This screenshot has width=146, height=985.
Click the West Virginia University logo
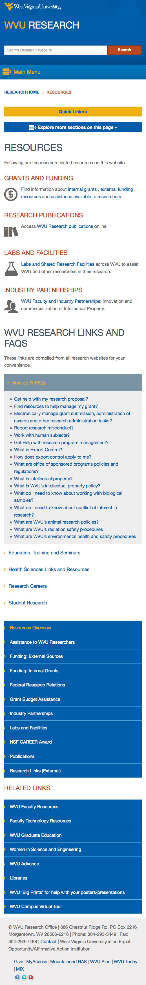(x=33, y=7)
